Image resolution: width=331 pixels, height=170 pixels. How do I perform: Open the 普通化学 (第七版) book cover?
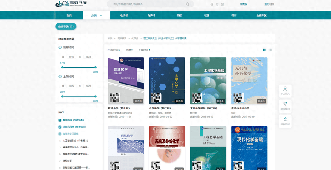(126, 81)
